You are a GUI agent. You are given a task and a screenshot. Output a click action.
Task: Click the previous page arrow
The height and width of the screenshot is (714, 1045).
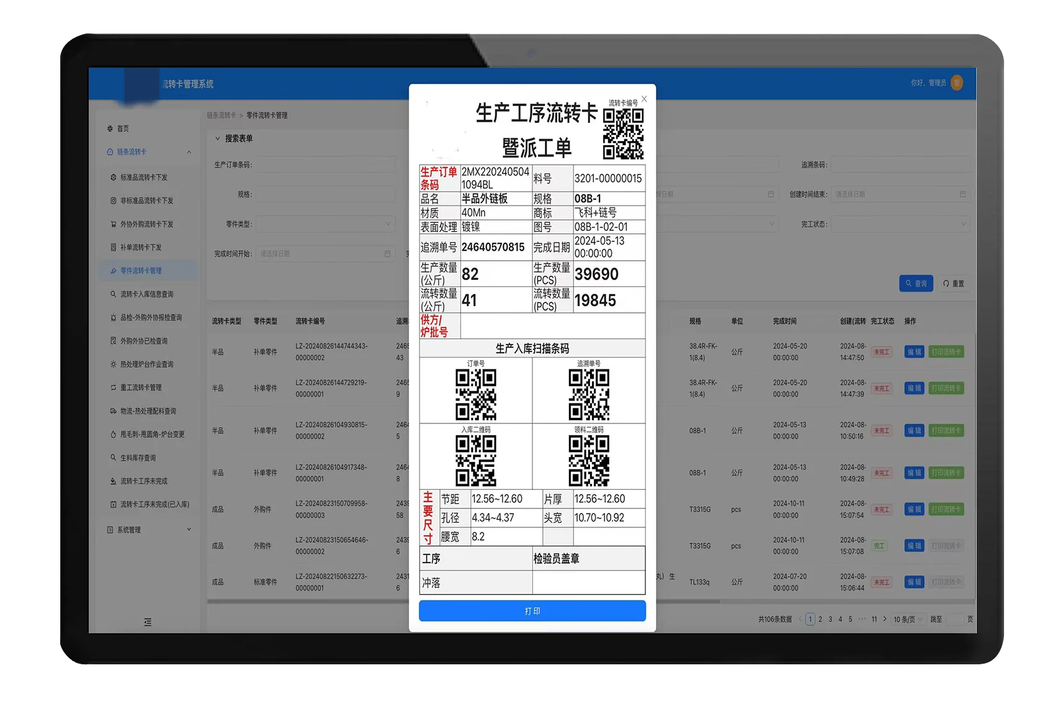pos(801,620)
